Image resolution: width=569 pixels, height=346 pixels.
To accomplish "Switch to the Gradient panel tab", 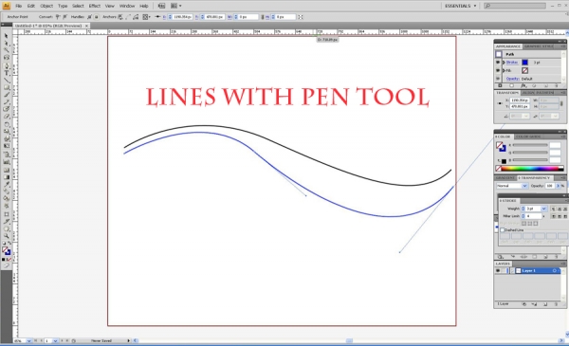I will click(505, 177).
